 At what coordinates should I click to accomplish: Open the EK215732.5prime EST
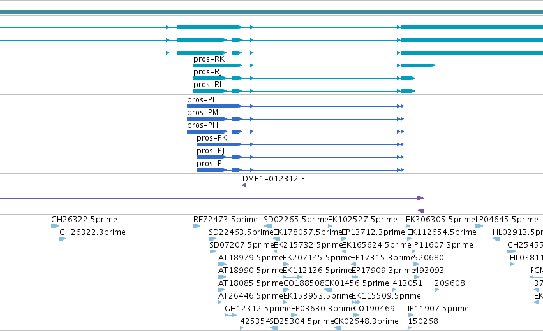pos(276,251)
